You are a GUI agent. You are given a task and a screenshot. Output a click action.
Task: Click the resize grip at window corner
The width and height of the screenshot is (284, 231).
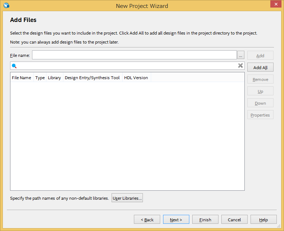point(279,226)
